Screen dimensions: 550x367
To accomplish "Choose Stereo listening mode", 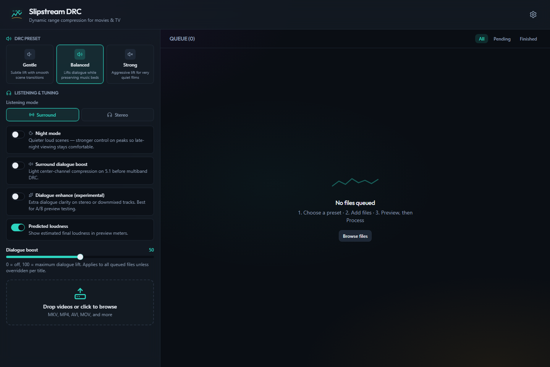I will pyautogui.click(x=118, y=115).
